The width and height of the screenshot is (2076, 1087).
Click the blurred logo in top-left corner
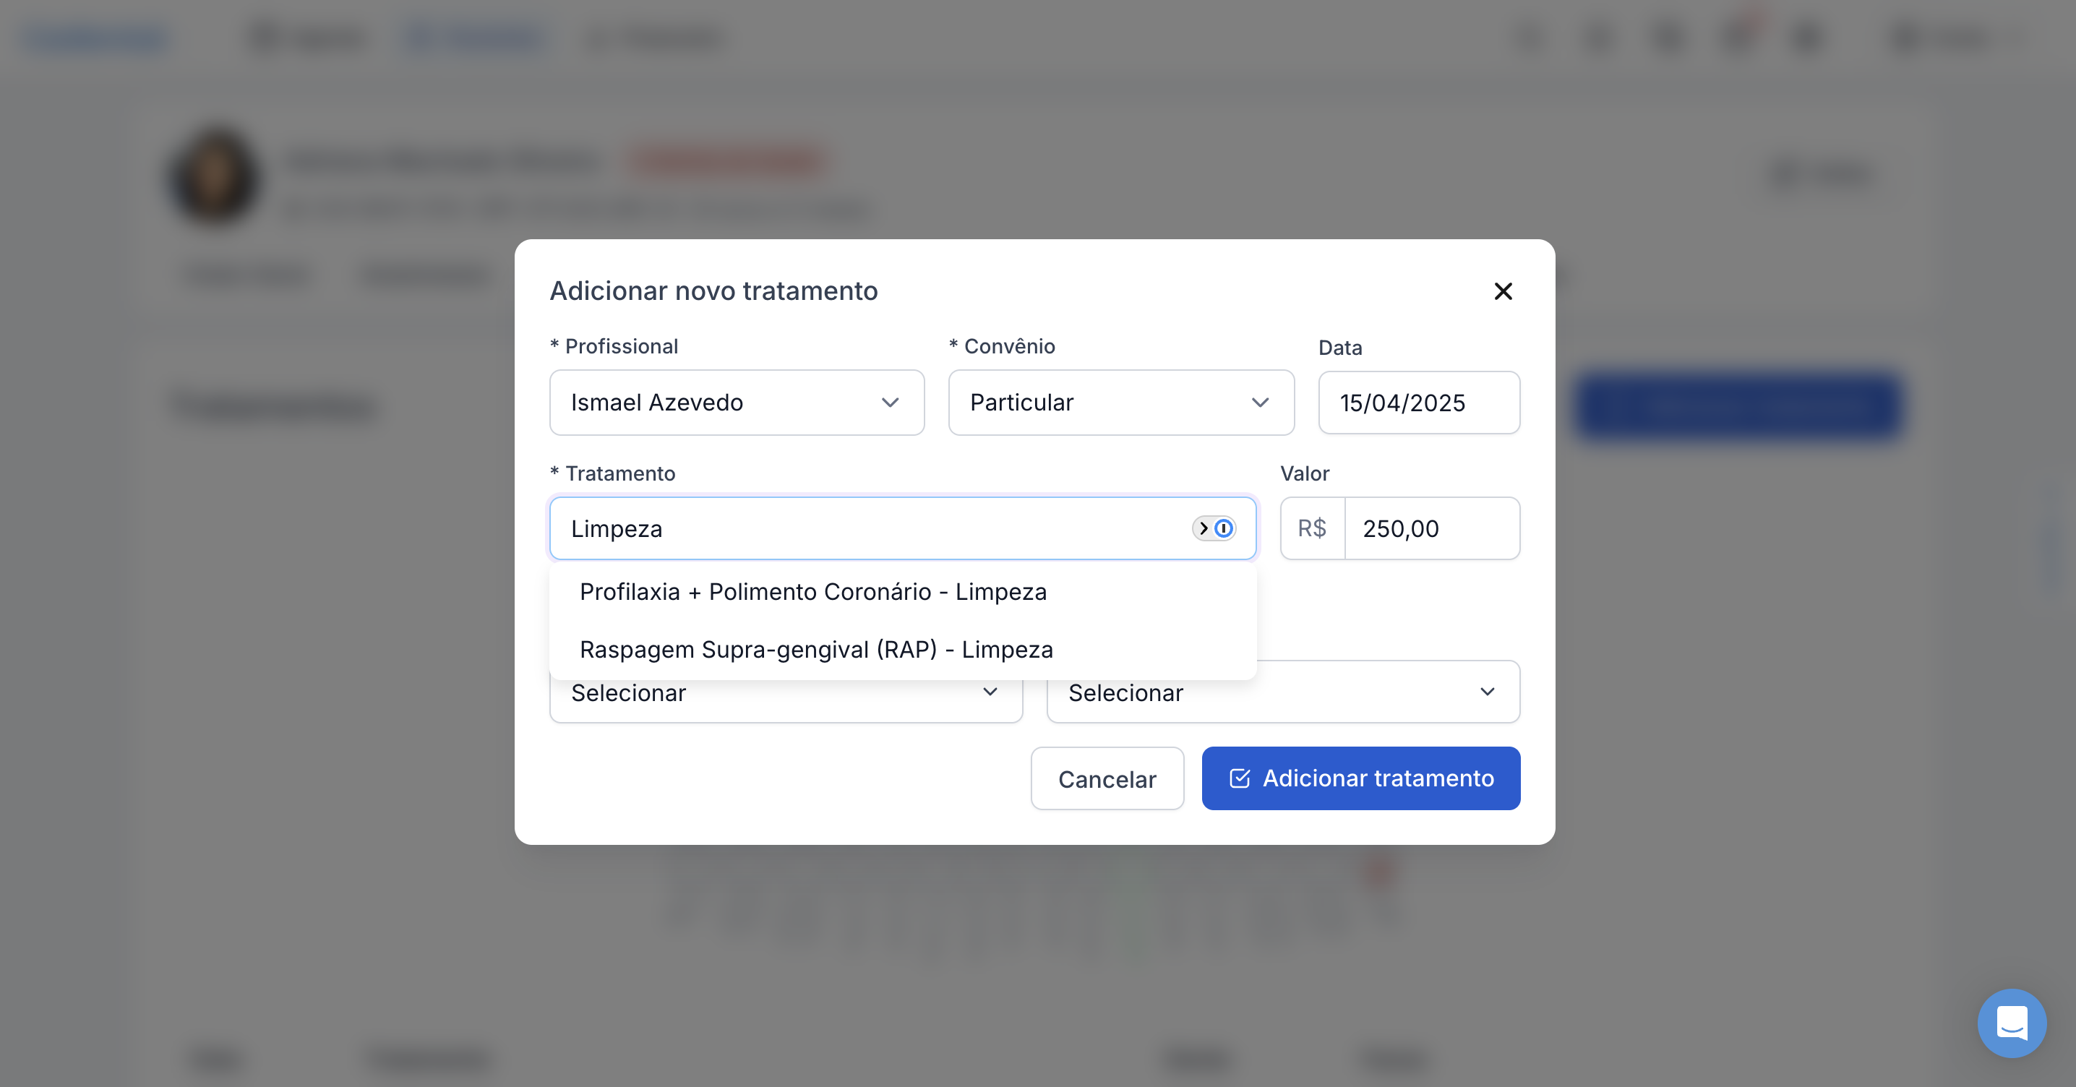point(95,38)
